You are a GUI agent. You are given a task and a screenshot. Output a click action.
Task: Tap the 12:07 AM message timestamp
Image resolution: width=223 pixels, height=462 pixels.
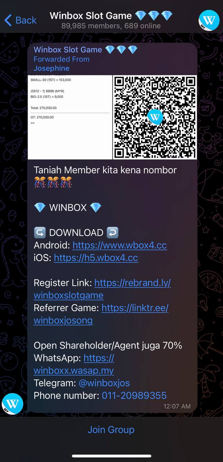[x=177, y=406]
